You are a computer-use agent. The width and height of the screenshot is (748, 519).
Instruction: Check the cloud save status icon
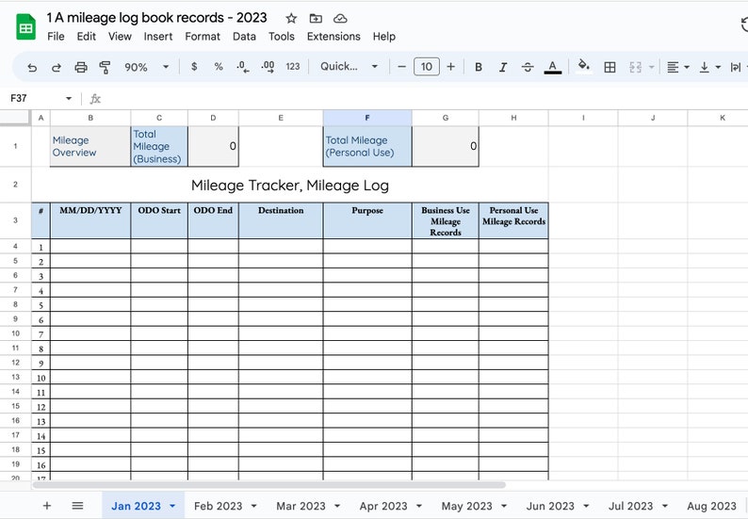tap(340, 19)
